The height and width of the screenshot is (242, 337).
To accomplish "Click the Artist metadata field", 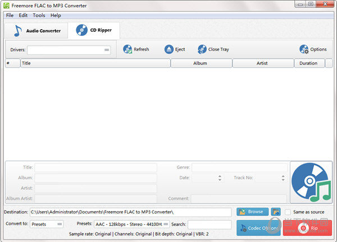I will pos(96,188).
